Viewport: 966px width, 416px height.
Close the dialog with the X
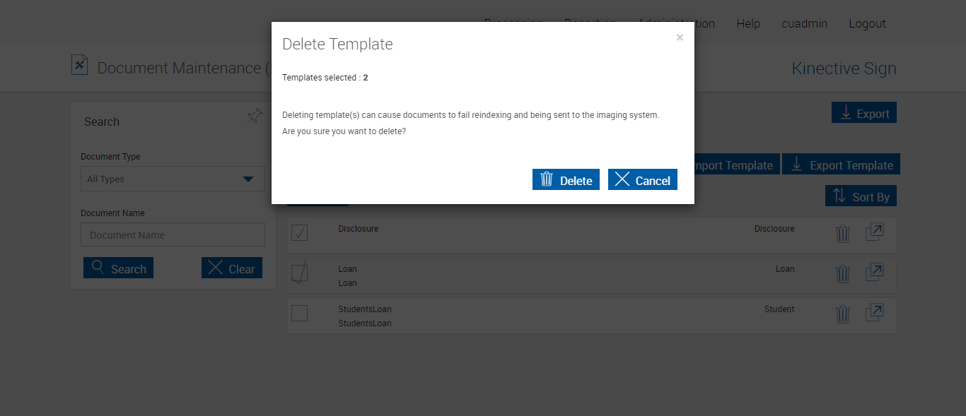pyautogui.click(x=680, y=37)
